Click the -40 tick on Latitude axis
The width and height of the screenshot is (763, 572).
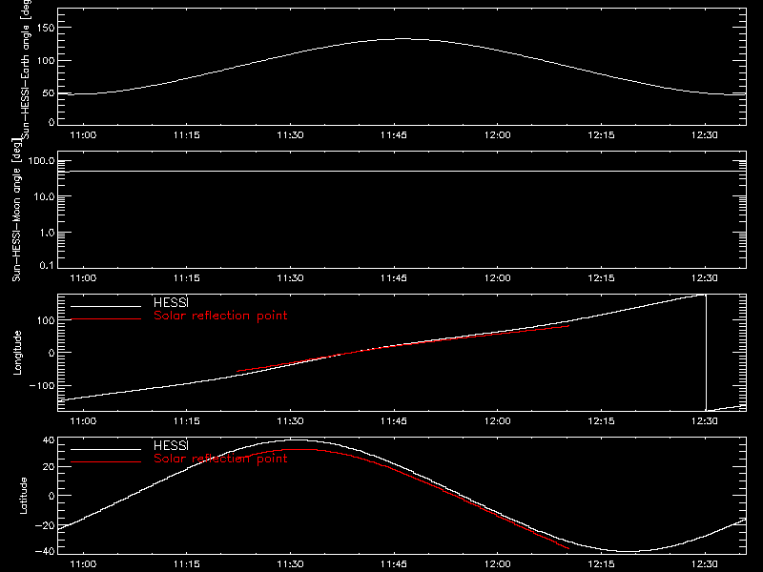pyautogui.click(x=45, y=552)
